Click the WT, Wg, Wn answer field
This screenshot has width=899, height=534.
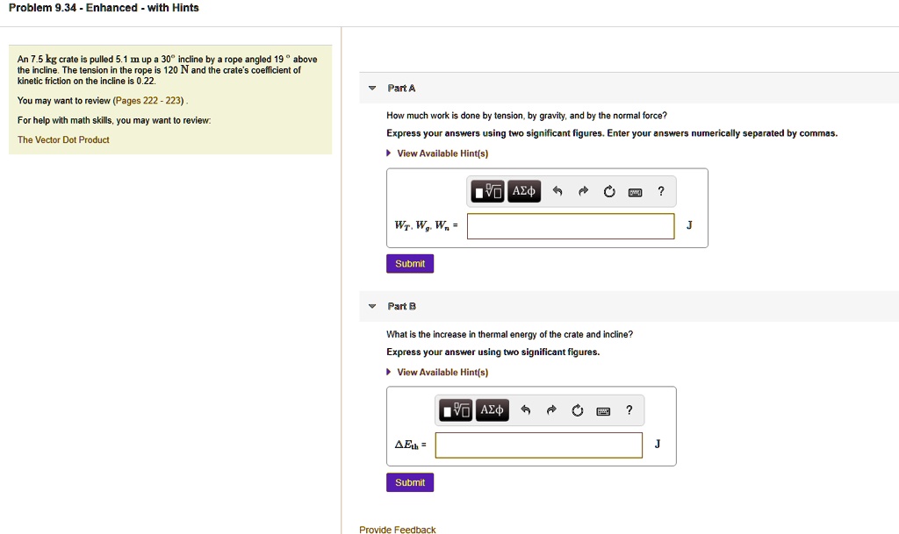[x=571, y=226]
